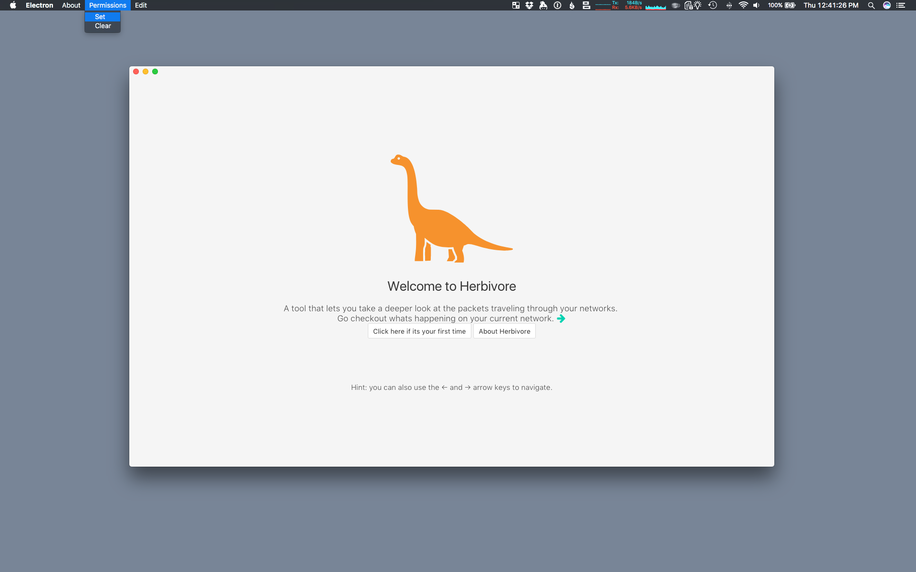Open the Dropbox menu bar icon
Image resolution: width=916 pixels, height=572 pixels.
tap(529, 5)
